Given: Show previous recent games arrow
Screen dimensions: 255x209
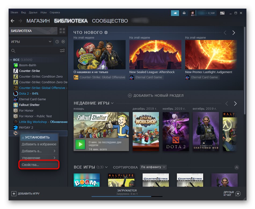Looking at the screenshot, I should [x=227, y=104].
